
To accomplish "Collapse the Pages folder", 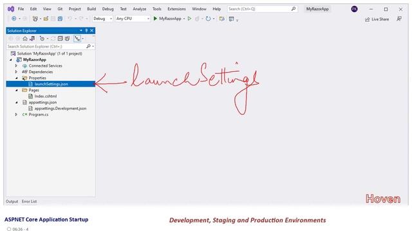I will tap(17, 90).
